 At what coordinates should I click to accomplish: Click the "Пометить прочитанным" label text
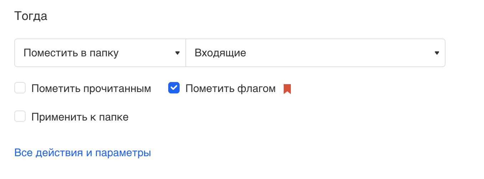click(x=91, y=89)
